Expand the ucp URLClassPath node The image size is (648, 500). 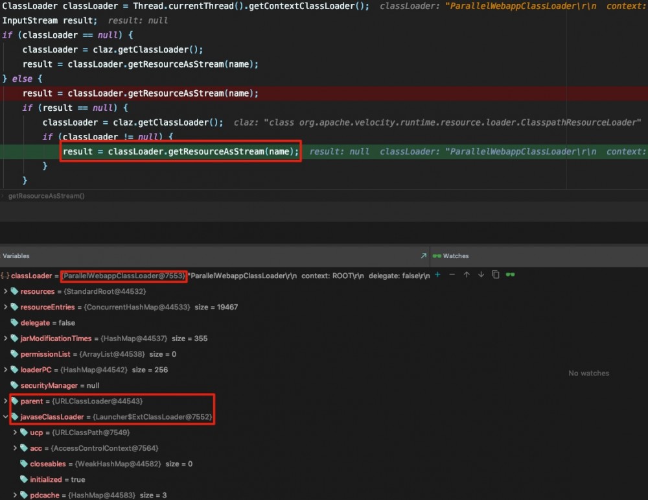(x=16, y=433)
